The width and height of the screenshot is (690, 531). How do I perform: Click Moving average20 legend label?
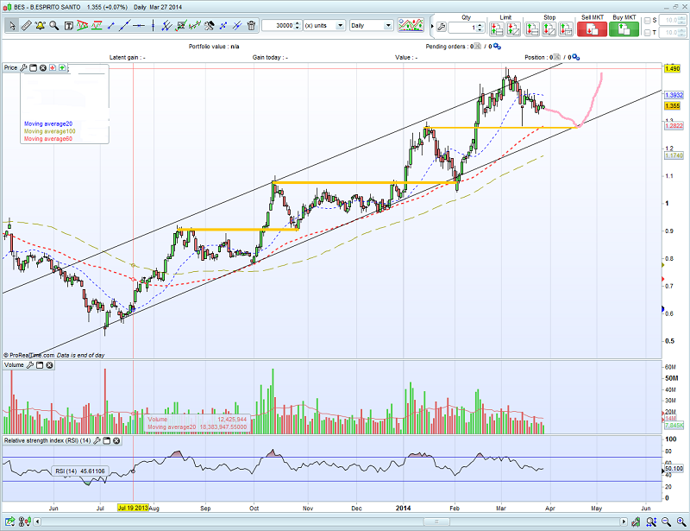48,123
